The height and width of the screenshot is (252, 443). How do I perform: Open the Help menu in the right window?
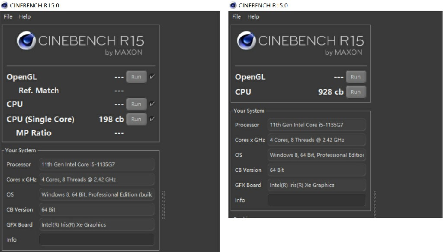click(x=253, y=17)
